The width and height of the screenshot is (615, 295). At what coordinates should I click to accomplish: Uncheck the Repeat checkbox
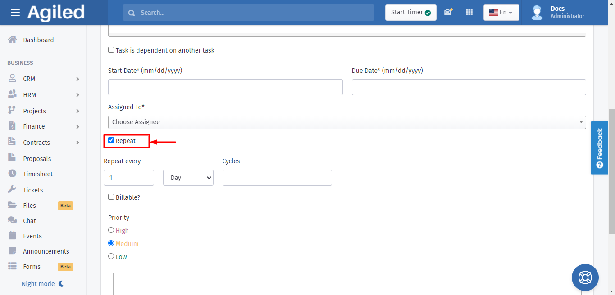[111, 140]
